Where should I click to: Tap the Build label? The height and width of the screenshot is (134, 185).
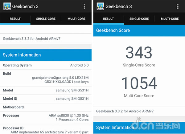7,73
